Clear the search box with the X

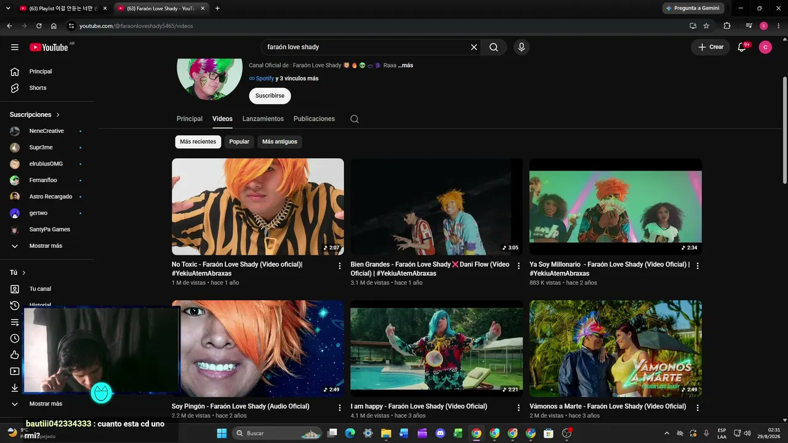(x=474, y=47)
